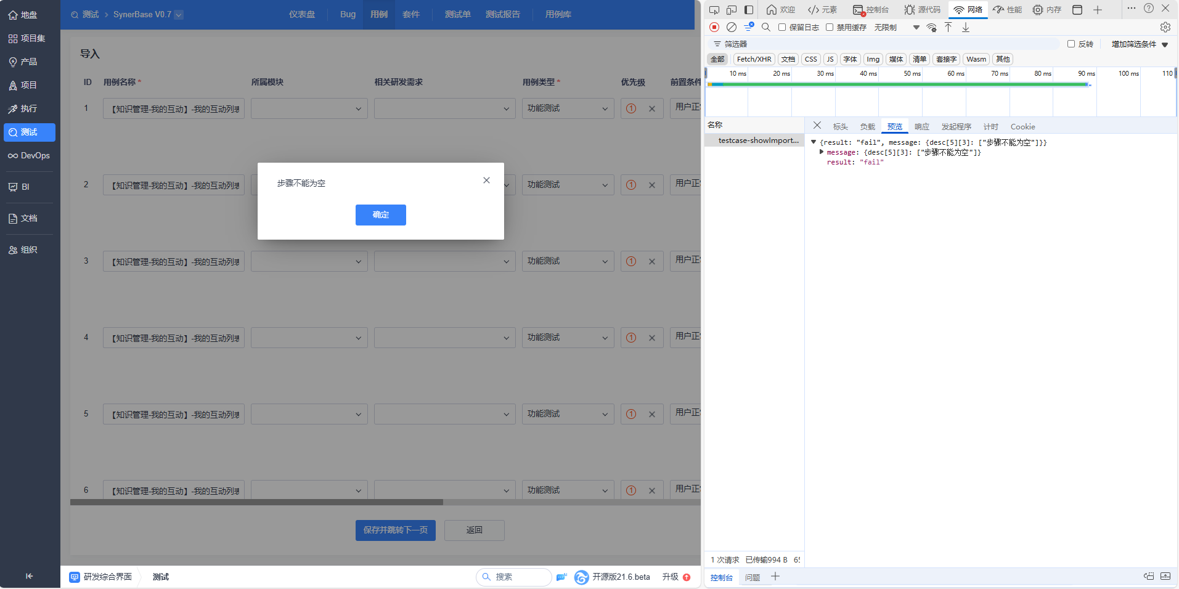Enable the 保留日志 checkbox
This screenshot has height=589, width=1179.
tap(782, 27)
